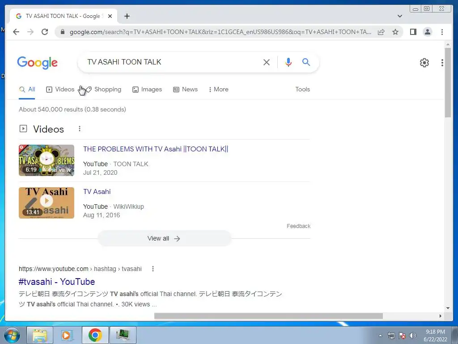Click the 'Aug 11, 2016' date text
Image resolution: width=458 pixels, height=344 pixels.
tap(102, 215)
